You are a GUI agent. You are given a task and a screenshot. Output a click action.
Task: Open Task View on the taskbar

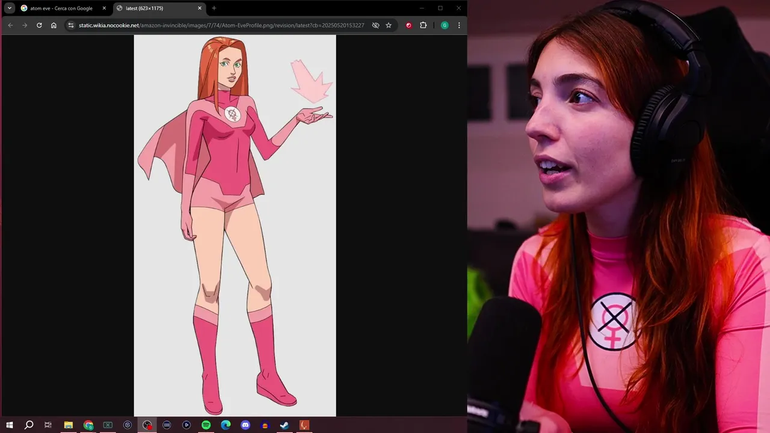tap(48, 425)
